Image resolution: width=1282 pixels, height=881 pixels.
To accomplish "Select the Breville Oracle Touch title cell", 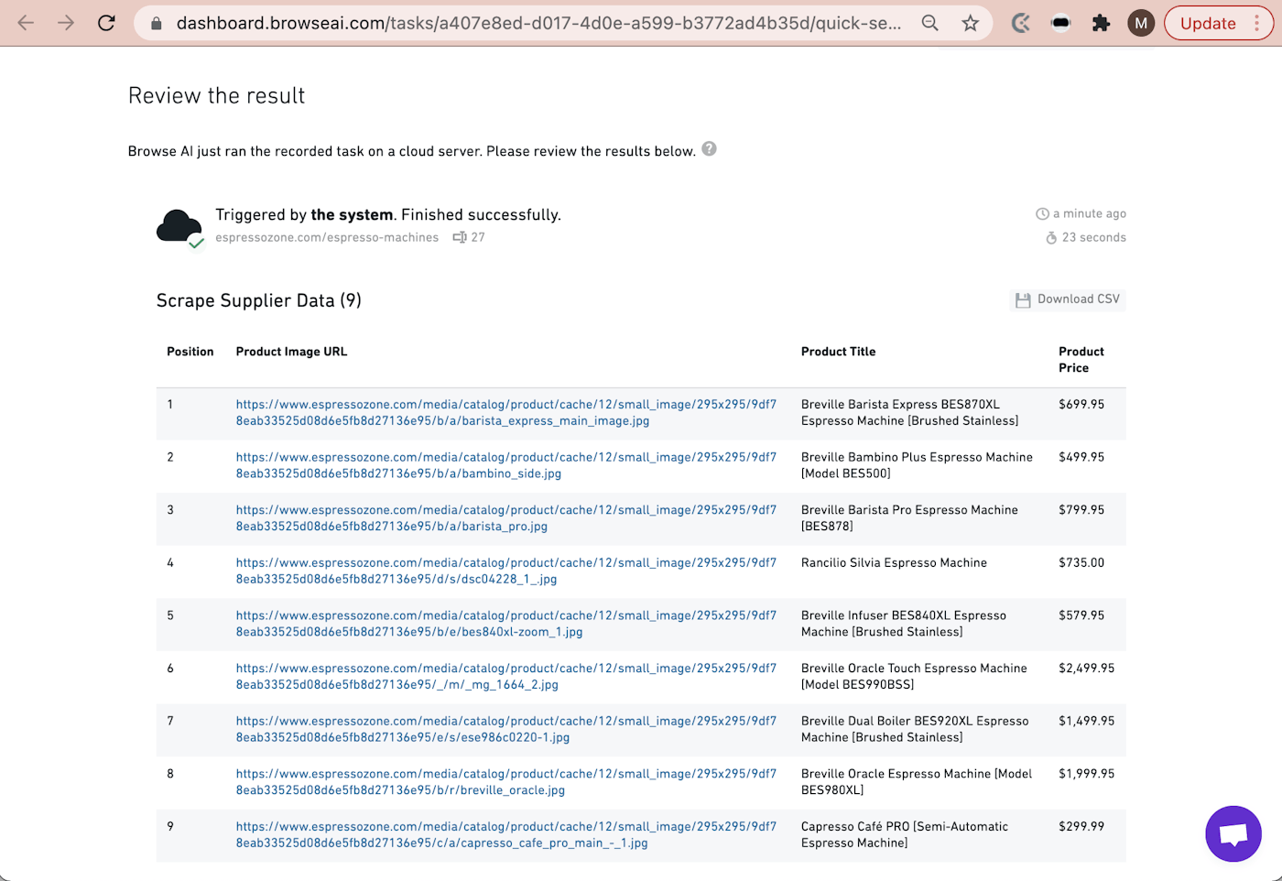I will tap(914, 677).
